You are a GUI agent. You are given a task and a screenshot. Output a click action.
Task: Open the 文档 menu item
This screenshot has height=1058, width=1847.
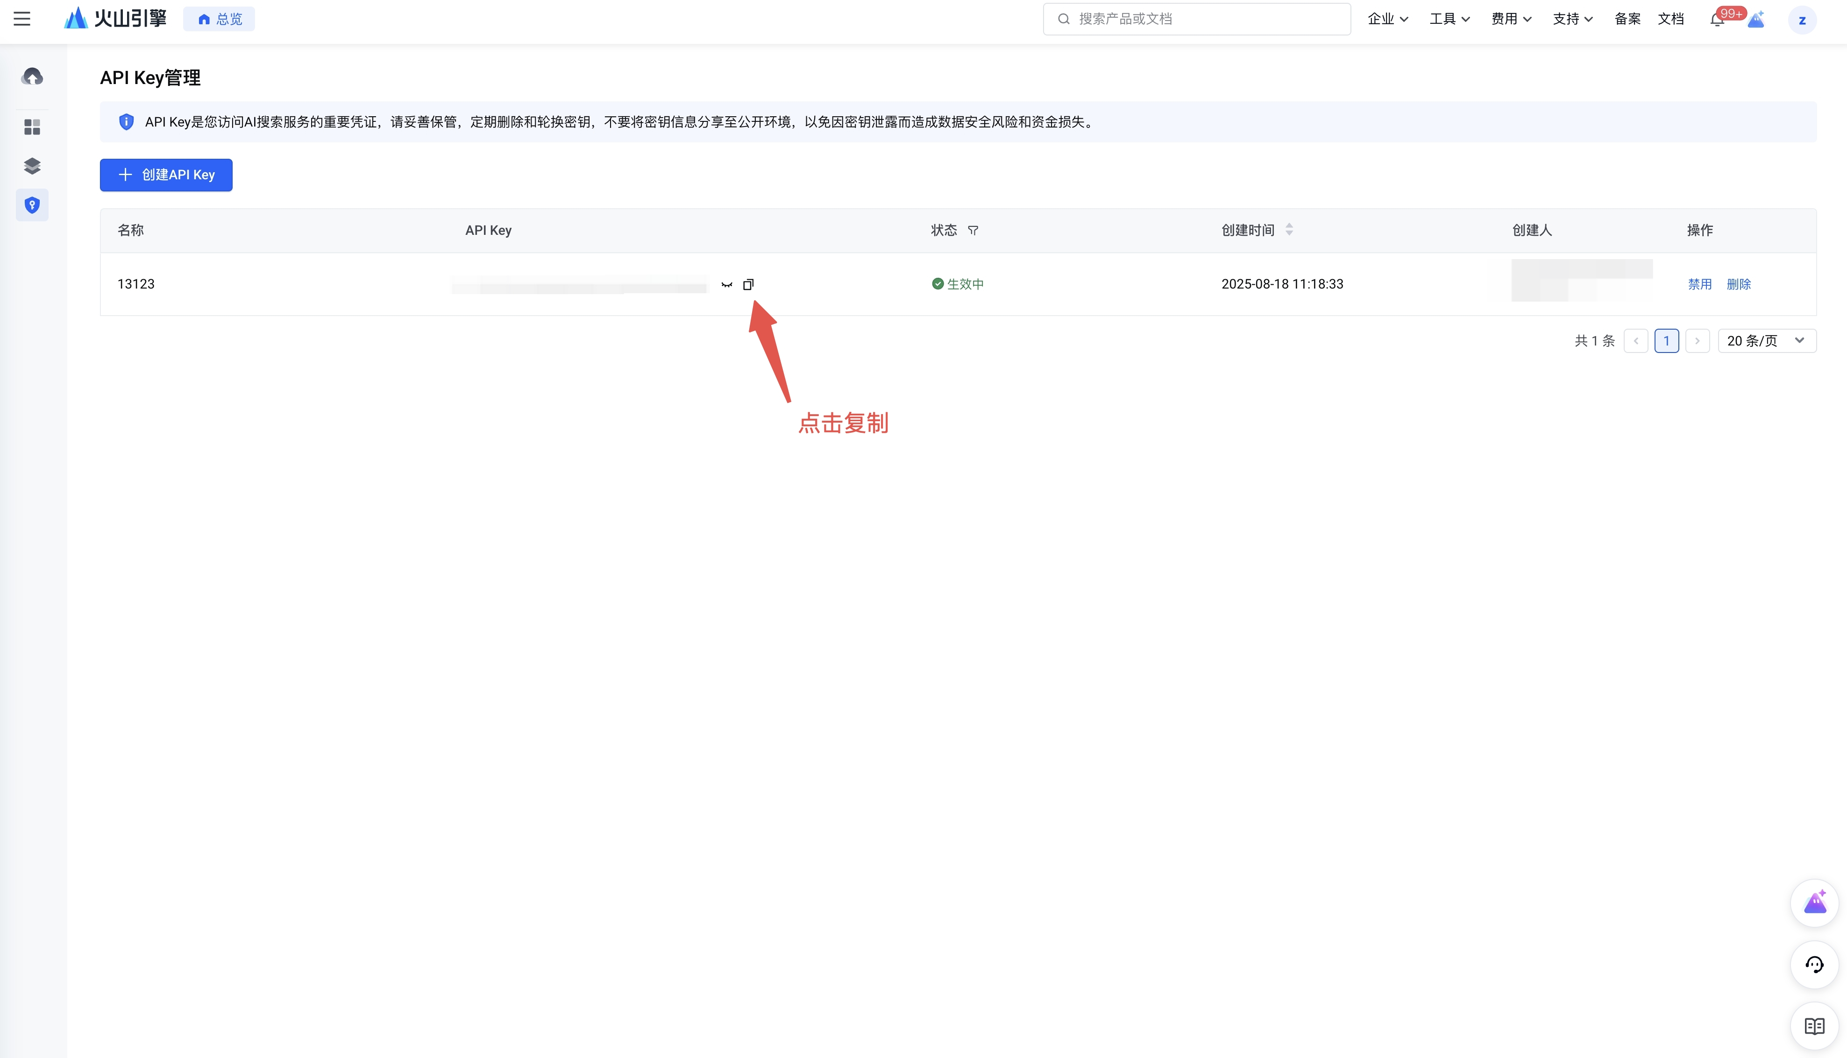[x=1670, y=19]
